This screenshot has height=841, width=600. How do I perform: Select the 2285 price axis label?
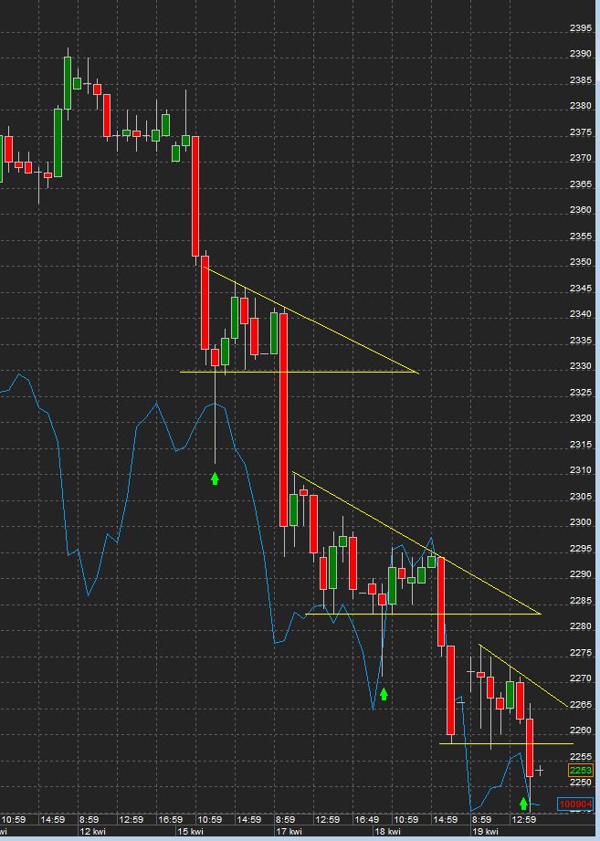(581, 601)
